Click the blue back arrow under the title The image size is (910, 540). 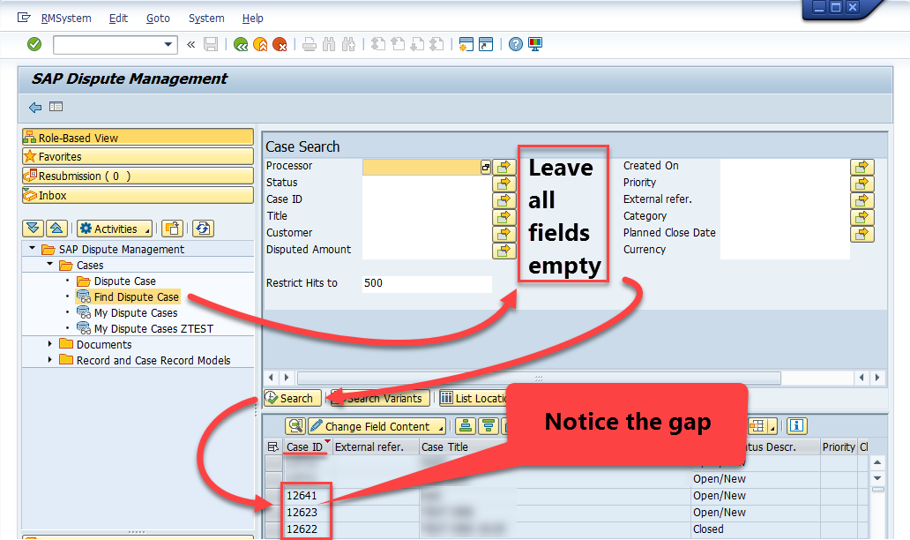pos(35,108)
